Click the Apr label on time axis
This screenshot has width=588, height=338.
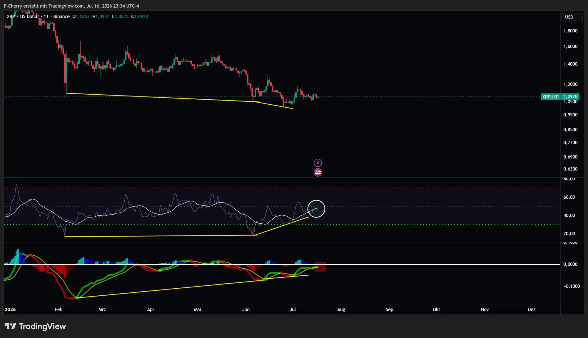tap(151, 309)
